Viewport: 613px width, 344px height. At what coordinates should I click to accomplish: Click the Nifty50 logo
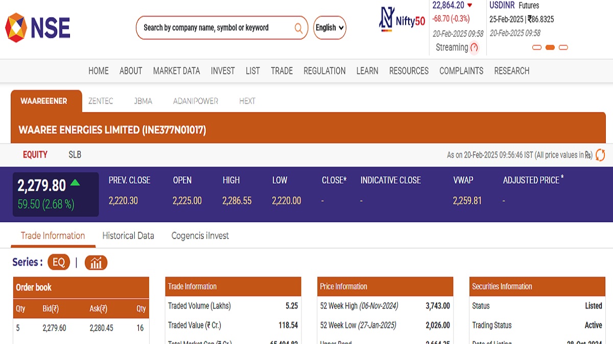click(402, 20)
